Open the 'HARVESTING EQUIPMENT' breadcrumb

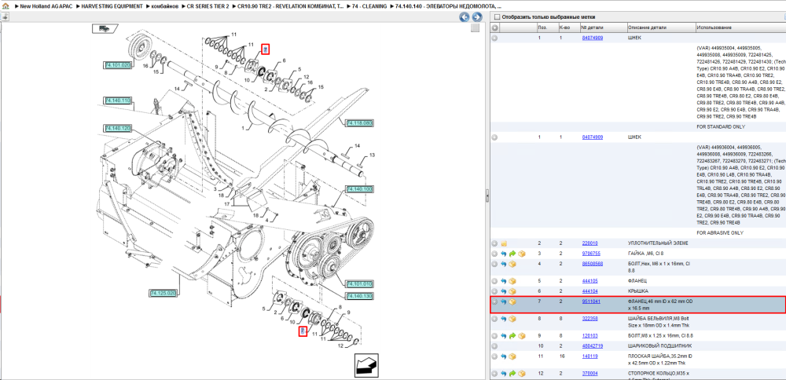(x=112, y=6)
